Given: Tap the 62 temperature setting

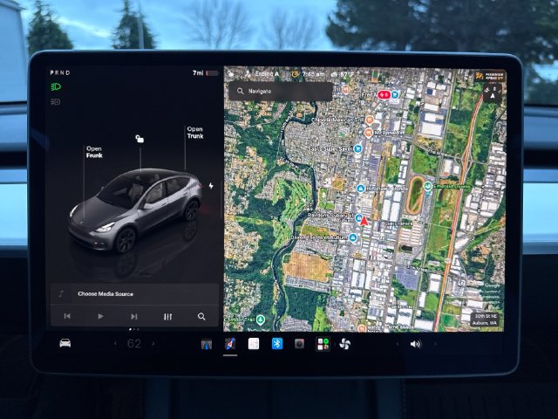Looking at the screenshot, I should (x=134, y=344).
